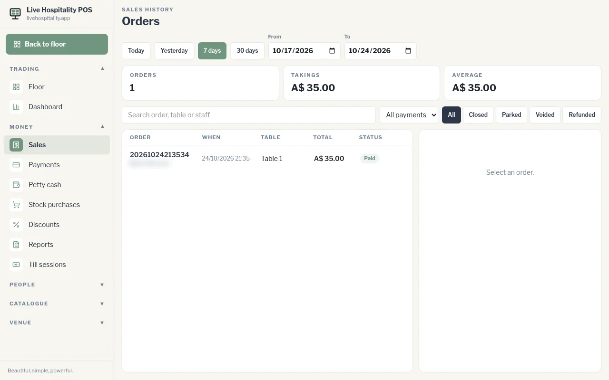Image resolution: width=609 pixels, height=380 pixels.
Task: Click the Dashboard bar chart icon
Action: click(16, 107)
